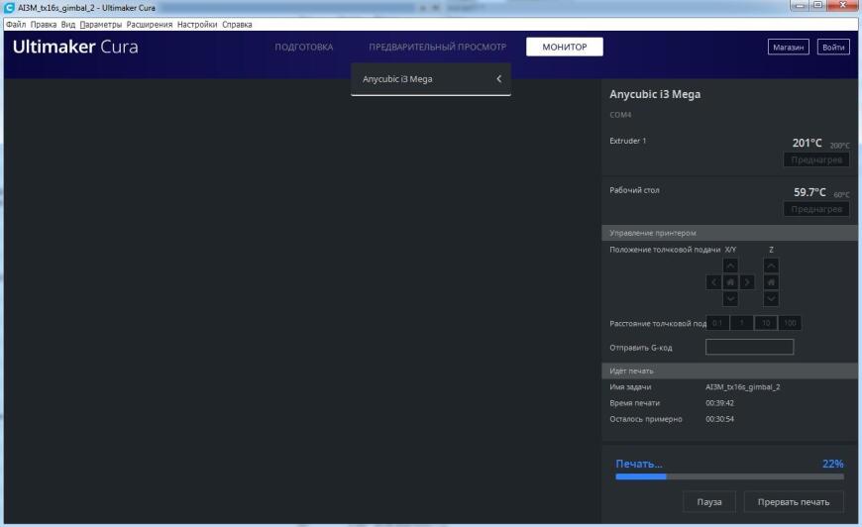Jog print head down on Y axis
The image size is (862, 527).
point(730,299)
